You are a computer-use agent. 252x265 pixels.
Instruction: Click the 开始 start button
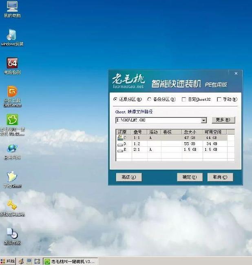[x=8, y=261]
